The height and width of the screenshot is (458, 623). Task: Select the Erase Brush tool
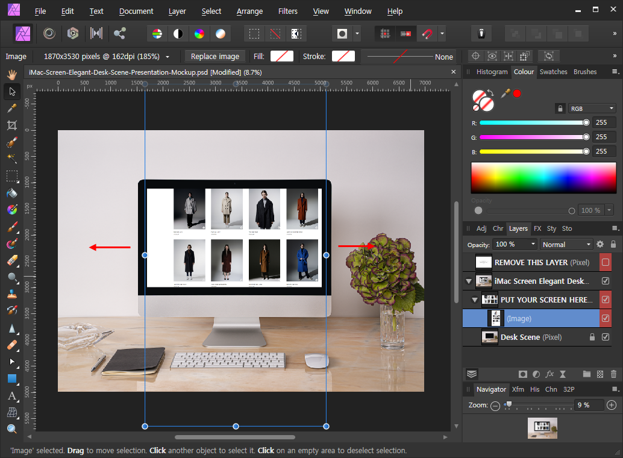12,260
